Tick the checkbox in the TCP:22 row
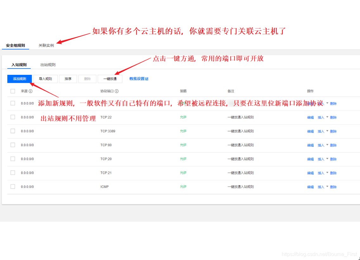Image resolution: width=360 pixels, height=260 pixels. tap(13, 117)
